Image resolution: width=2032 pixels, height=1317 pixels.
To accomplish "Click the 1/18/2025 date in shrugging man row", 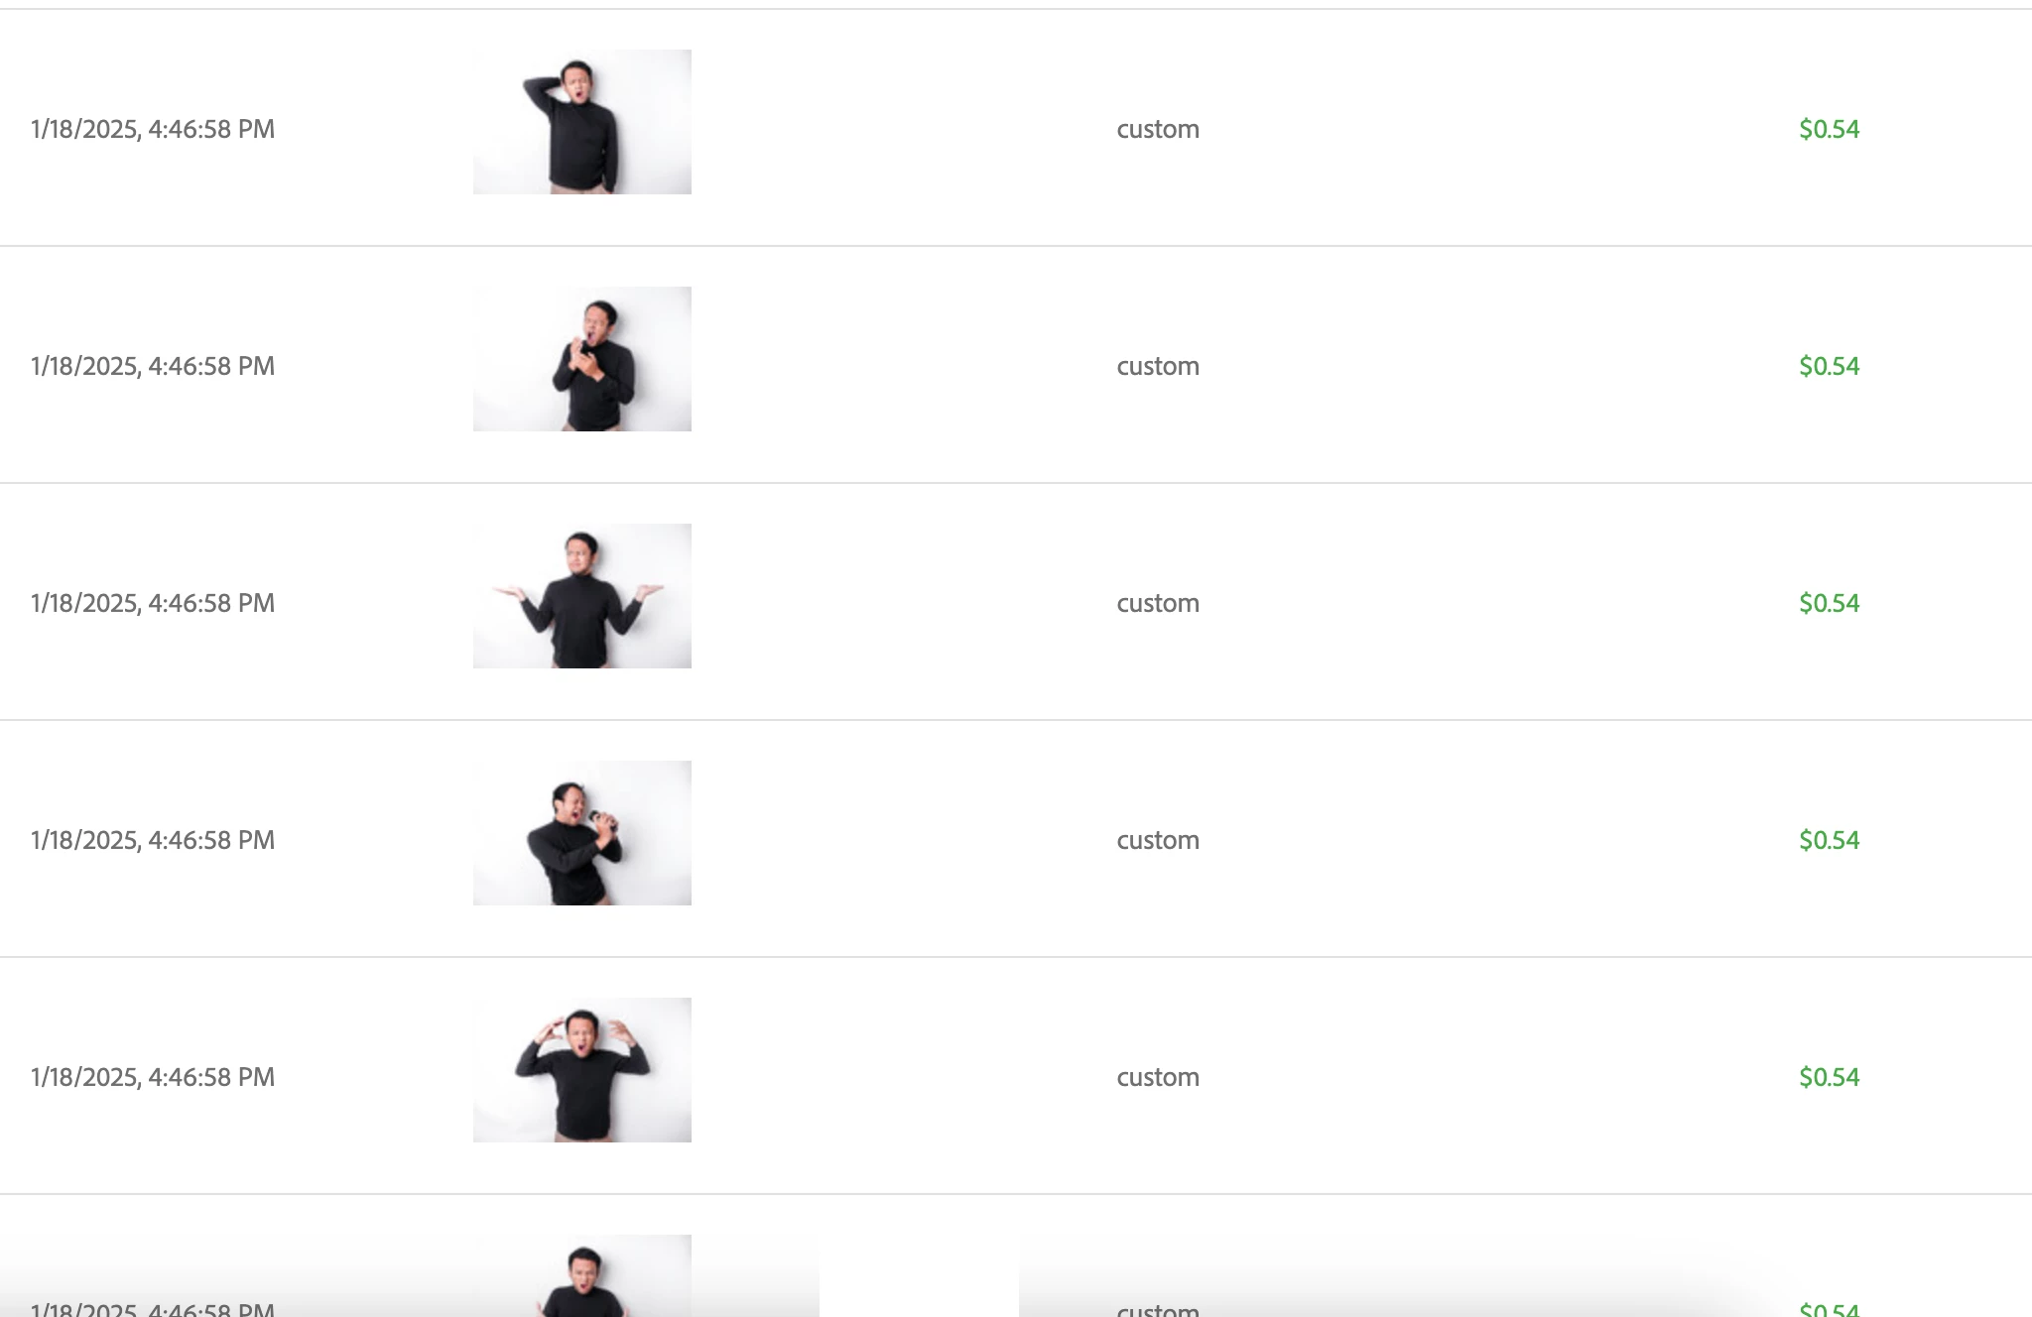I will tap(84, 603).
